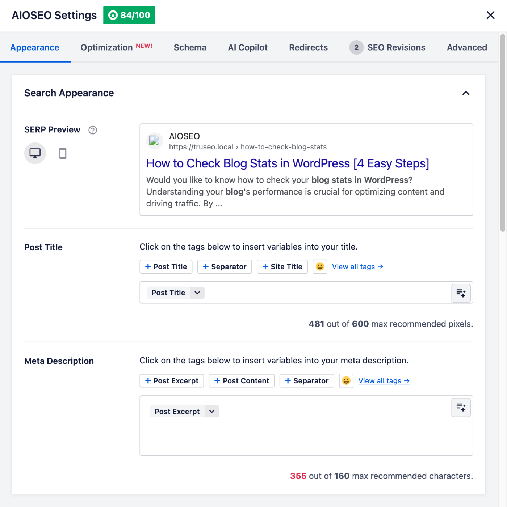Open the emoji picker in Meta Description tags

click(346, 381)
